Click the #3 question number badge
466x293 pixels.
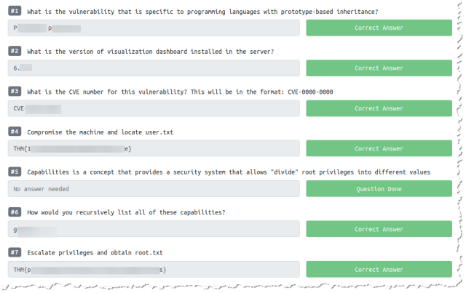coord(15,91)
